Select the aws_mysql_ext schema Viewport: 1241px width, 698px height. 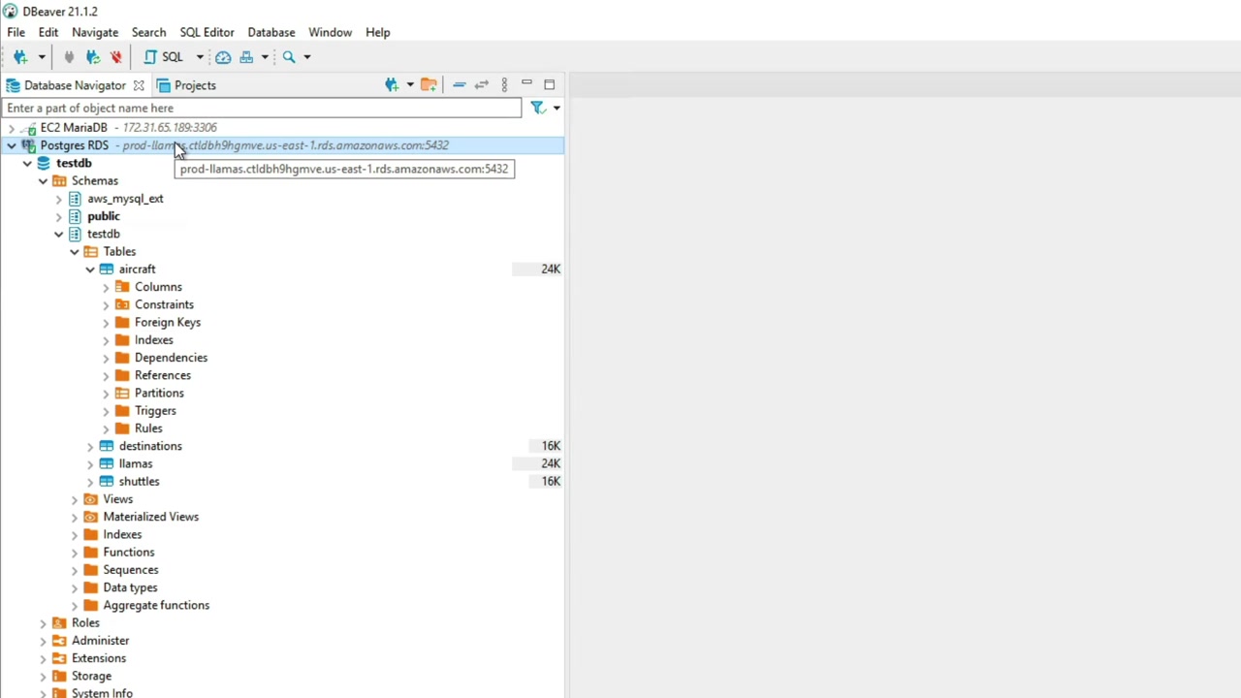click(125, 199)
